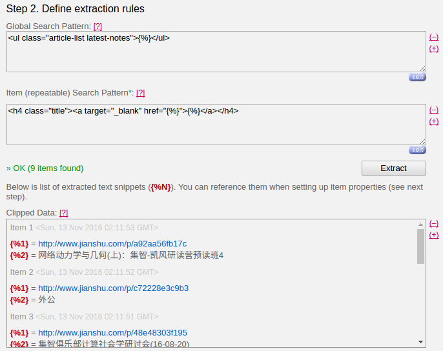This screenshot has width=443, height=351.
Task: Click inside the Global Search Pattern textarea
Action: (216, 52)
